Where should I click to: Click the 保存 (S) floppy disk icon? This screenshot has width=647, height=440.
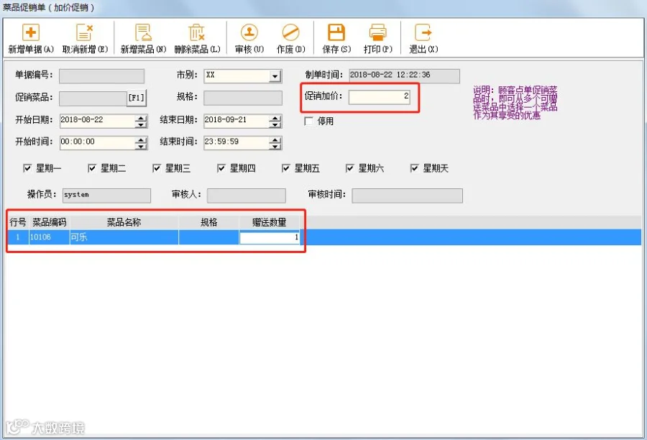coord(336,32)
